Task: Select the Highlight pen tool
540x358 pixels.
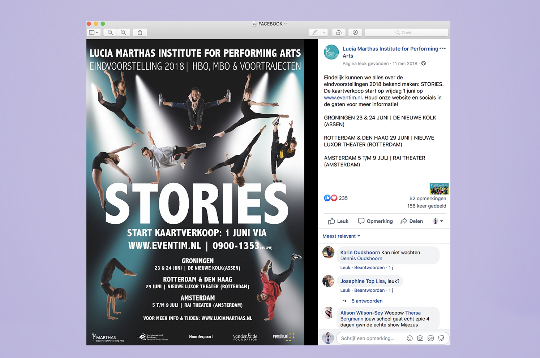Action: coord(315,32)
